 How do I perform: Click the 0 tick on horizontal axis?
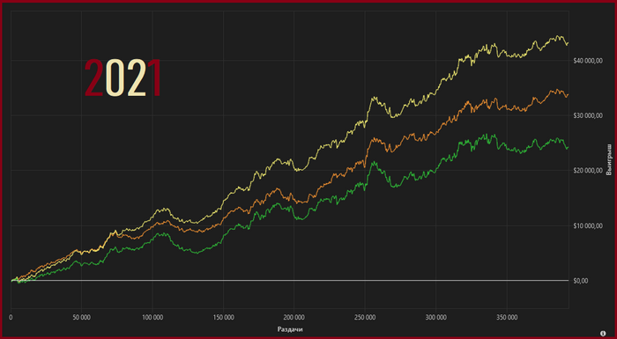point(11,317)
